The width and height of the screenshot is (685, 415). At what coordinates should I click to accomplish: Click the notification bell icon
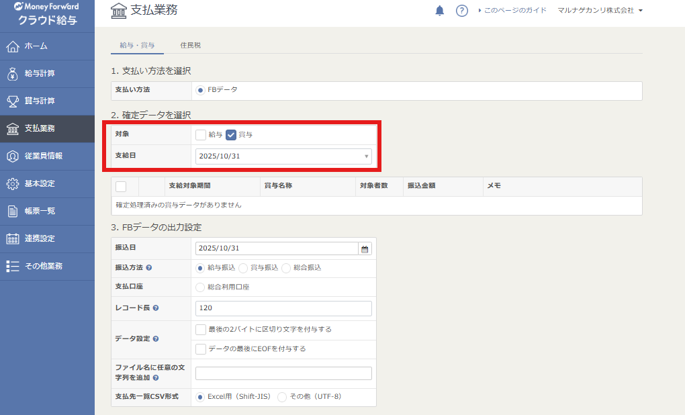tap(440, 10)
